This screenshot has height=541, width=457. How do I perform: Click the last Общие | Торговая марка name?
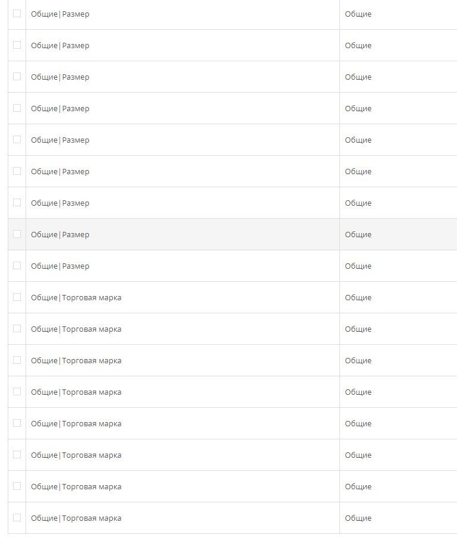coord(76,518)
